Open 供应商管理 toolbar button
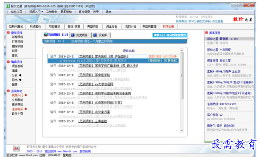This screenshot has height=157, width=260. tap(149, 26)
